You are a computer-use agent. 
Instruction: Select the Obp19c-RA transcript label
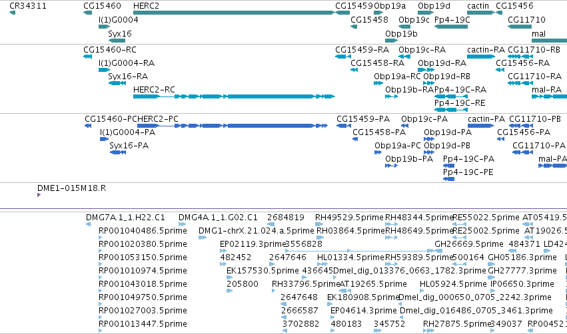[422, 49]
